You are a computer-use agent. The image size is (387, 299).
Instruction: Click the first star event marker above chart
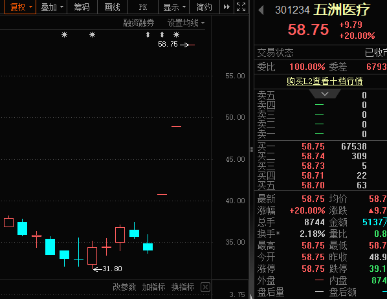pyautogui.click(x=65, y=34)
